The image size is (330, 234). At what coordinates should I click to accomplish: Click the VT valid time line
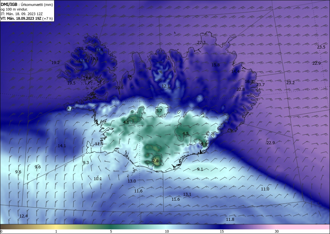21,18
